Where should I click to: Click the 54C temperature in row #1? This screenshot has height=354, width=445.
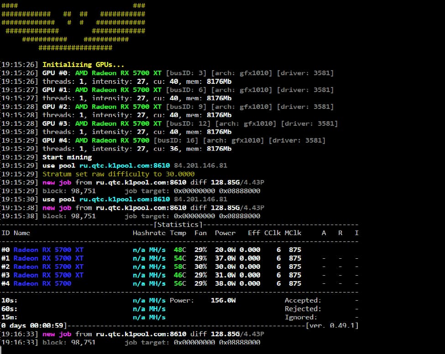180,258
